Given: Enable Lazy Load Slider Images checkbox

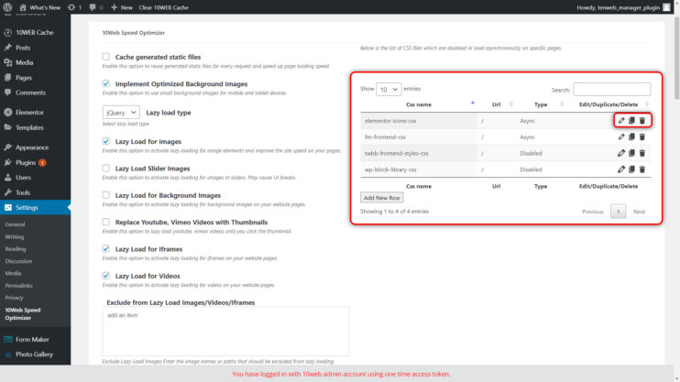Looking at the screenshot, I should [x=105, y=168].
